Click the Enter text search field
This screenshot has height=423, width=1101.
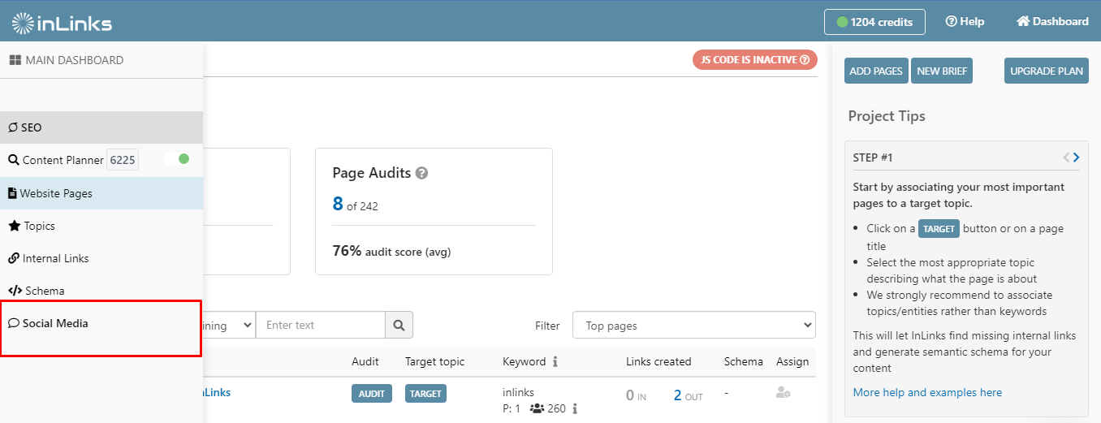click(x=320, y=325)
